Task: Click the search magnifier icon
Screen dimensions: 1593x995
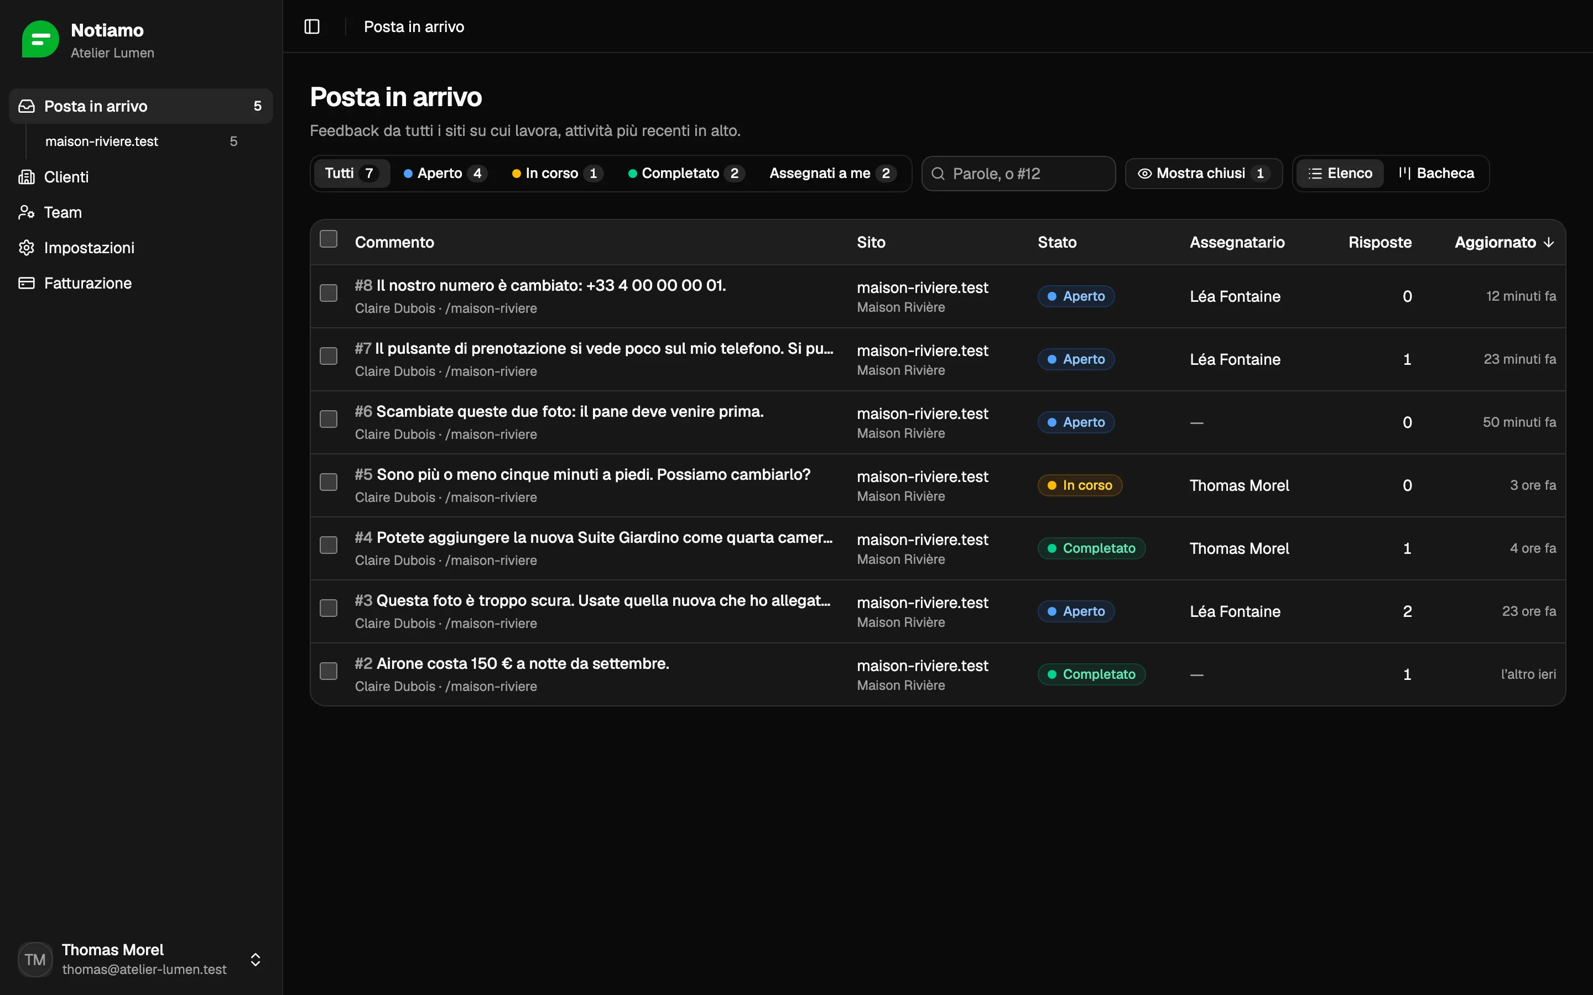Action: 938,174
